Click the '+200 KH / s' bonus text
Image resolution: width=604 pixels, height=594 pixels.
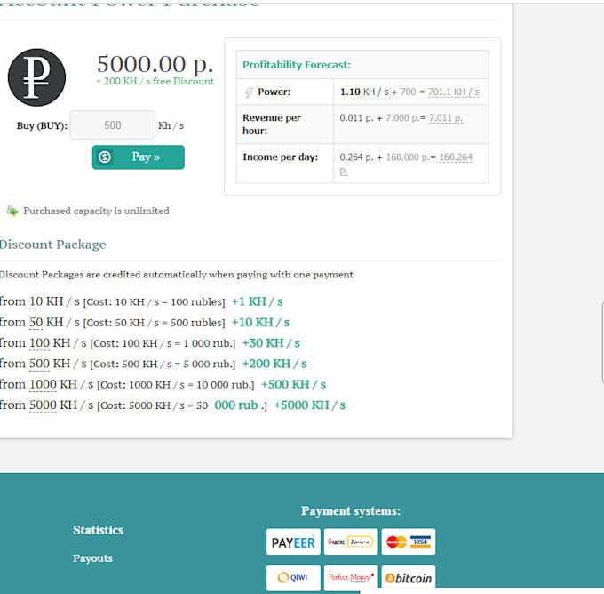click(274, 364)
